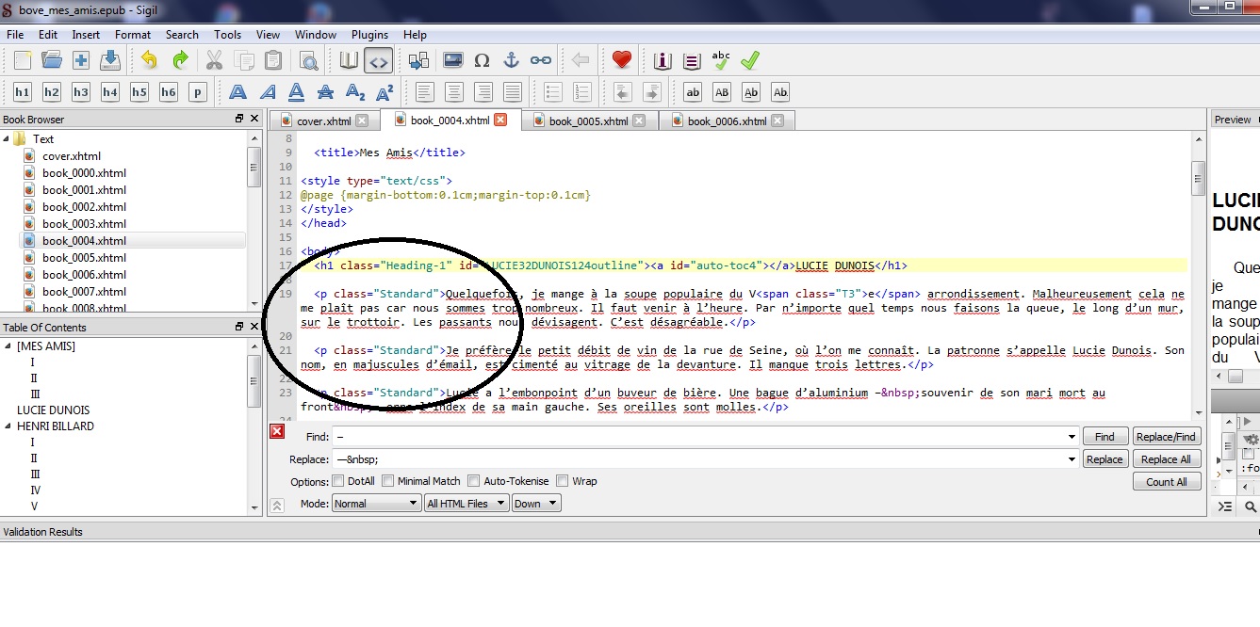Image resolution: width=1260 pixels, height=627 pixels.
Task: Click the green Validate checkmark icon
Action: pyautogui.click(x=749, y=61)
